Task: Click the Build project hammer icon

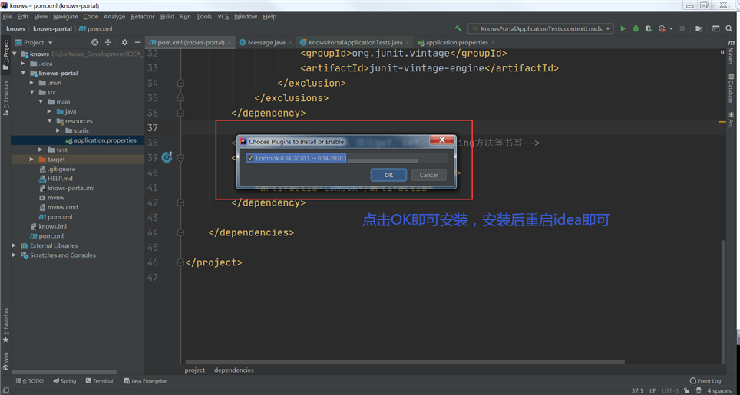Action: point(458,28)
